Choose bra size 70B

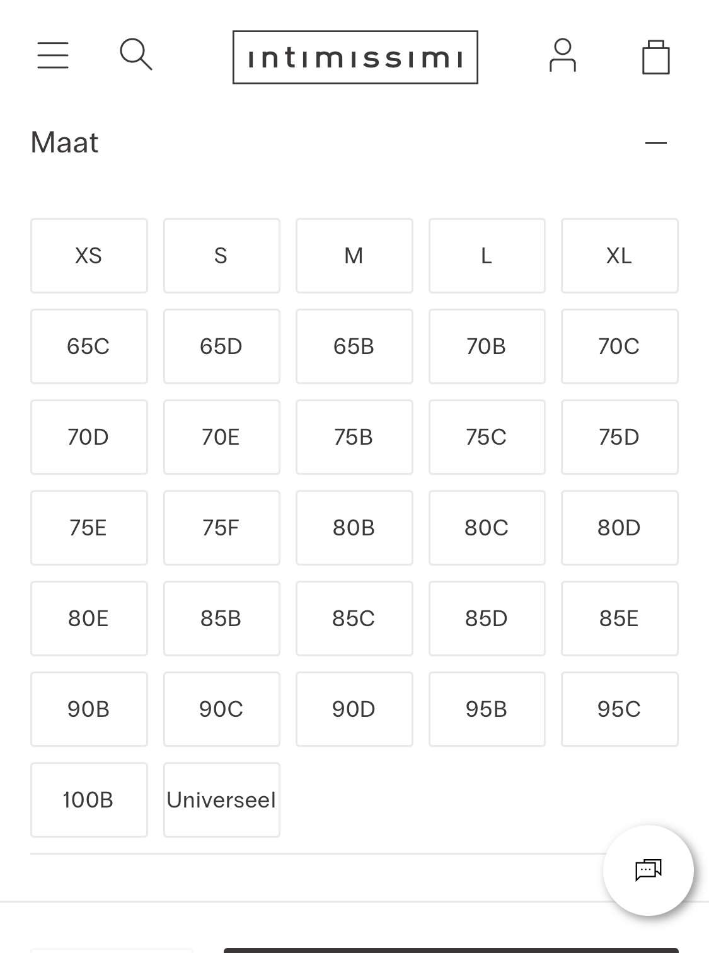pos(487,346)
